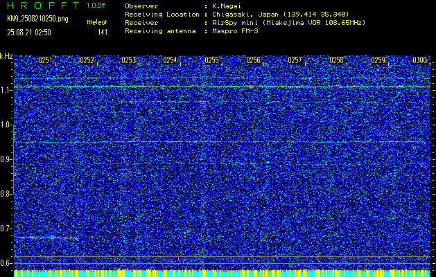This screenshot has height=277, width=436.
Task: Select the Chigasaki, Japan coordinates text
Action: [x=280, y=15]
